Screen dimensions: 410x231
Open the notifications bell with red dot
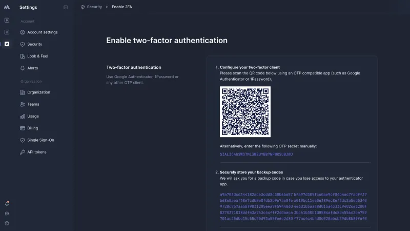[7, 203]
